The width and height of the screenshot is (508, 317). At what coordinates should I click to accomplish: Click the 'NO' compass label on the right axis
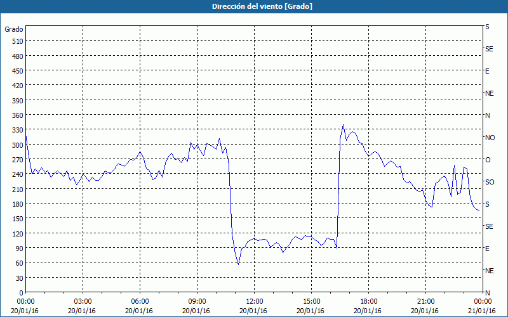[x=490, y=138]
